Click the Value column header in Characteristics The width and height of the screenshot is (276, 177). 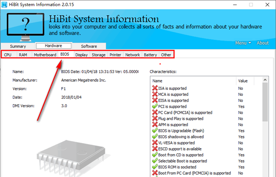(245, 81)
